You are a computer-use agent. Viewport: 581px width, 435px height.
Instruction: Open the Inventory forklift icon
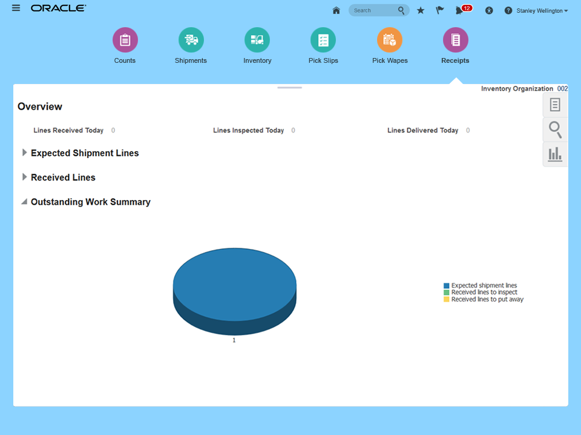(257, 40)
